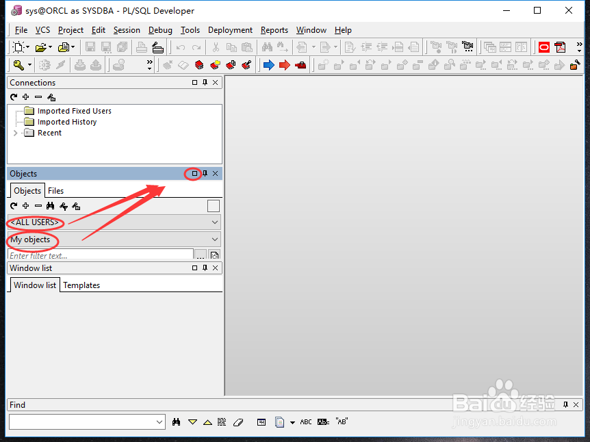
Task: Add a connection with Connections plus icon
Action: [x=25, y=97]
